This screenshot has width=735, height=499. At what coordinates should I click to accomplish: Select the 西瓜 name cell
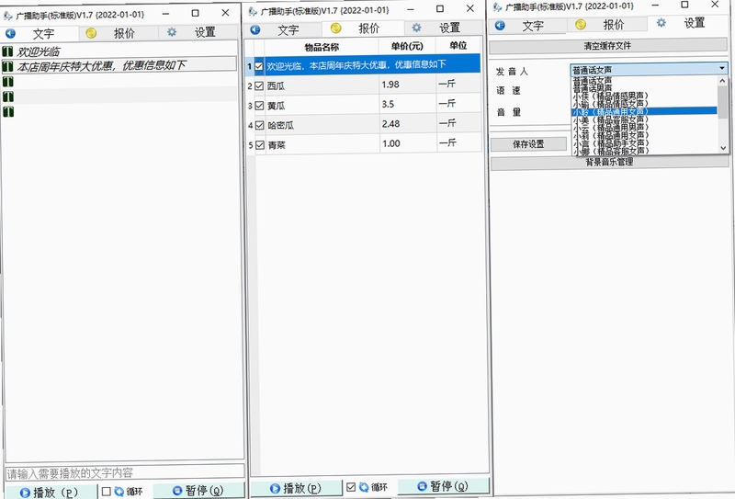[x=322, y=85]
